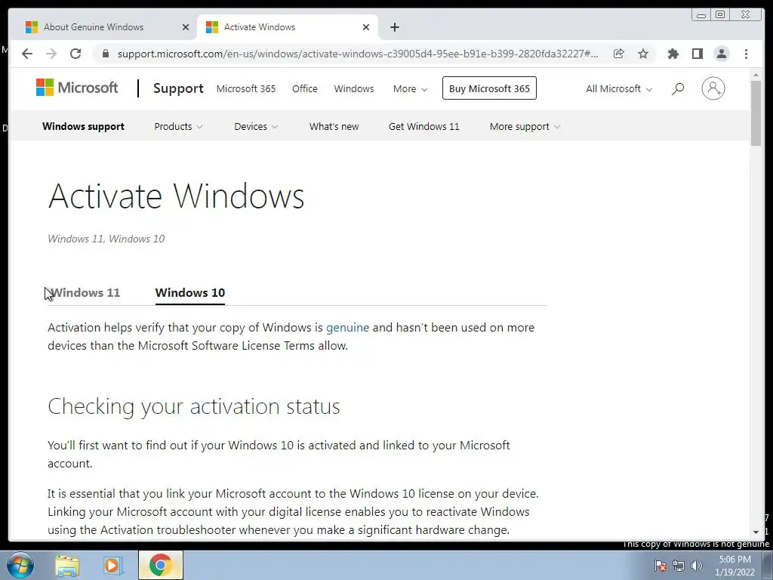The width and height of the screenshot is (773, 580).
Task: Open a new tab with plus button
Action: pos(394,27)
